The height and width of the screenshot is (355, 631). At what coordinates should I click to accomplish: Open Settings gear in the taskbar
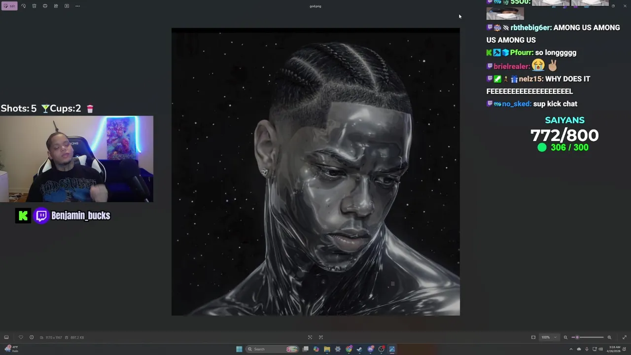tap(338, 349)
